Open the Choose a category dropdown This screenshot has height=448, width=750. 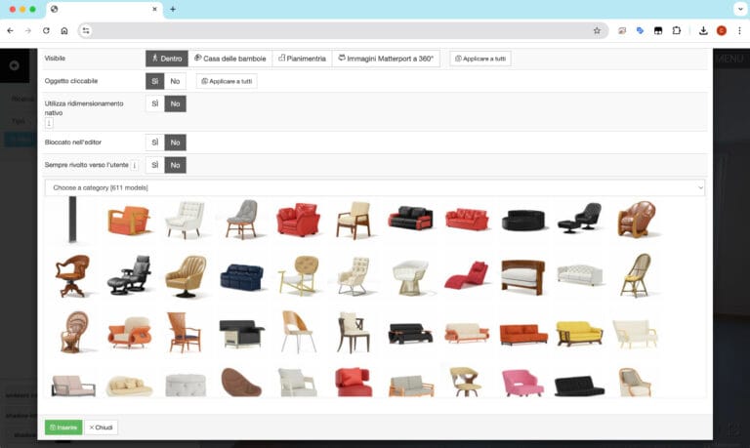pos(375,187)
